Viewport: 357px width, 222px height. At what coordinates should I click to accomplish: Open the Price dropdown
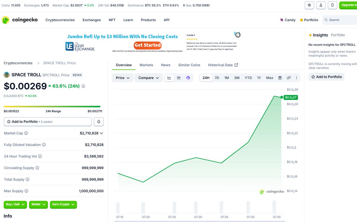point(123,78)
